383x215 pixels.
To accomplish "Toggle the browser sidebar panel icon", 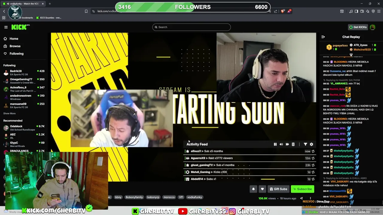I will click(x=356, y=11).
